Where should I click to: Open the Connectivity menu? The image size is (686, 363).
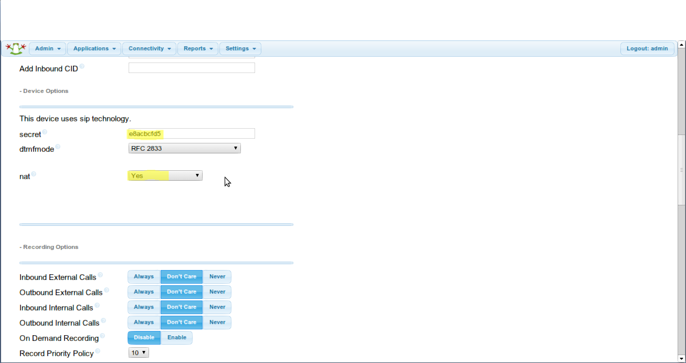coord(149,48)
